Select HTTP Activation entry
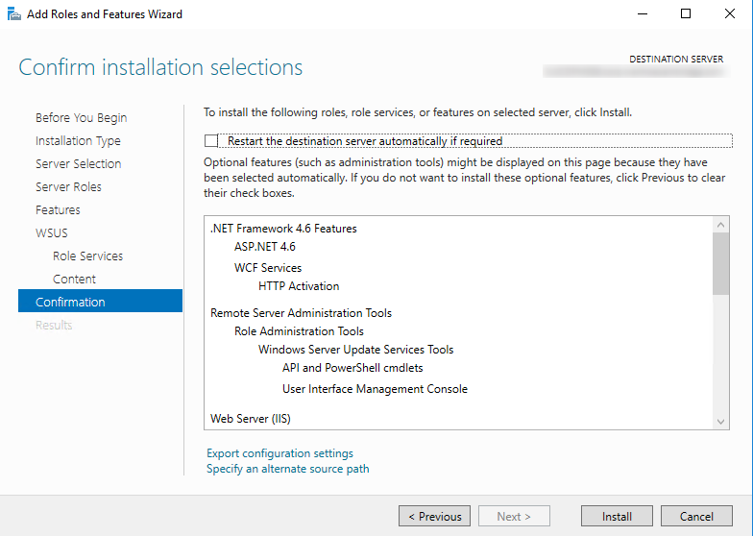Screen dimensions: 753x536 pos(299,286)
